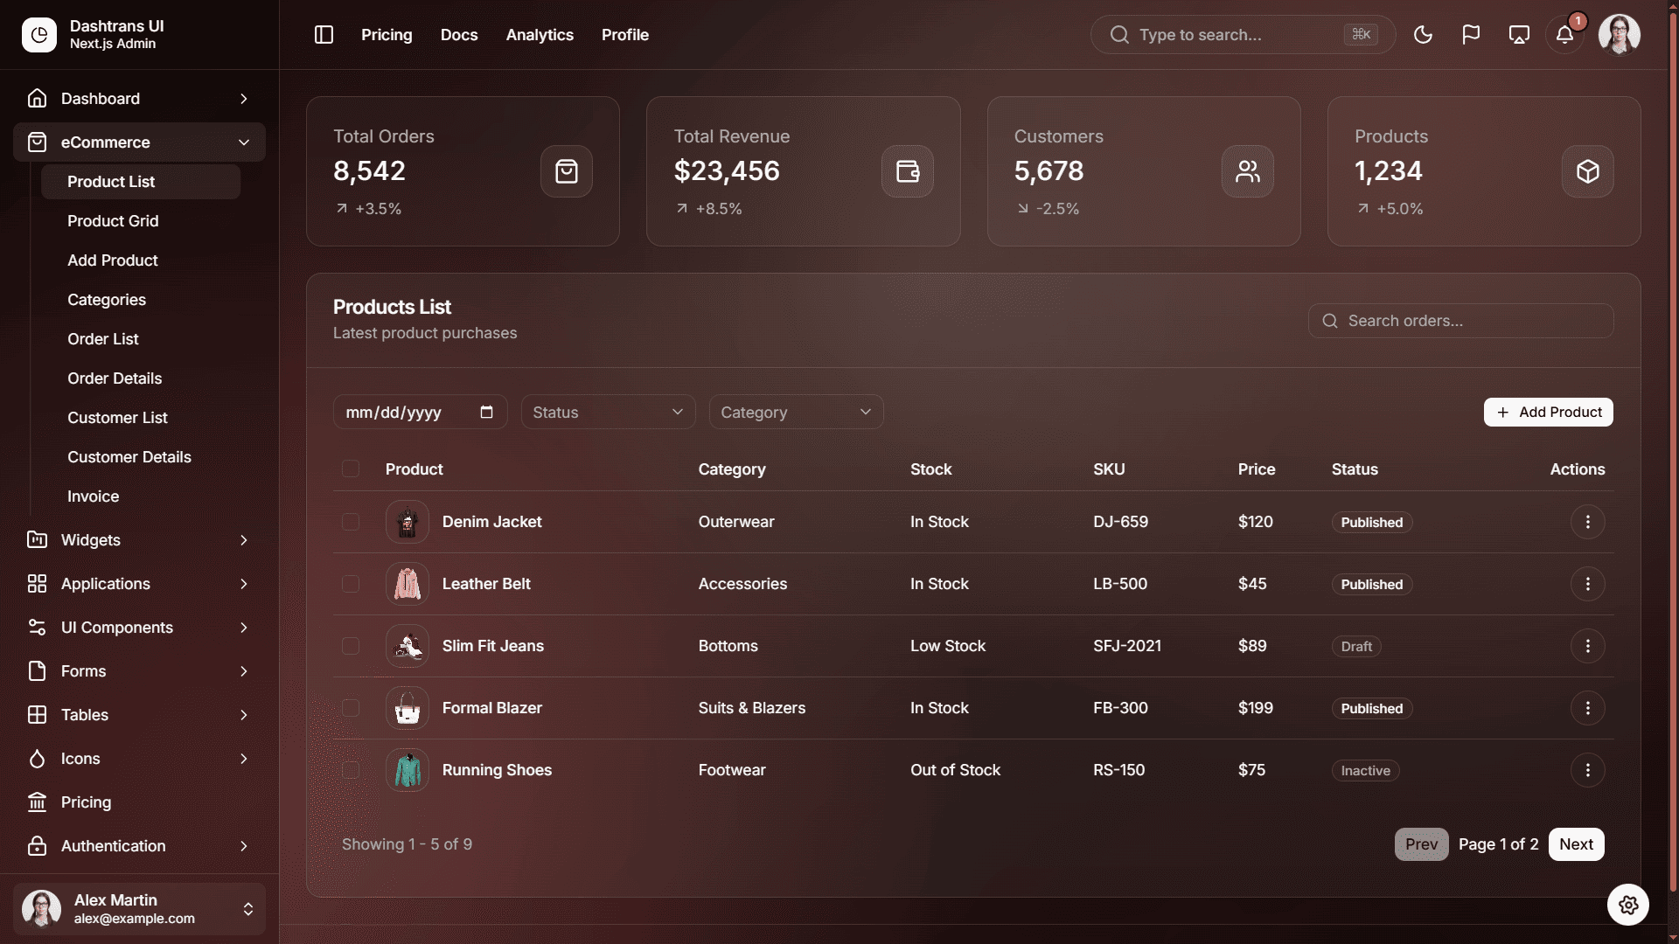Click SKU cell SFJ-2021
Viewport: 1679px width, 944px height.
point(1127,646)
